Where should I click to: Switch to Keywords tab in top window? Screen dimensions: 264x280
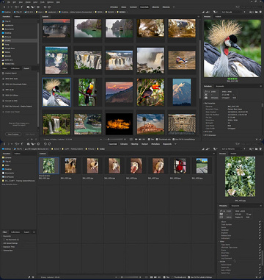(x=219, y=86)
